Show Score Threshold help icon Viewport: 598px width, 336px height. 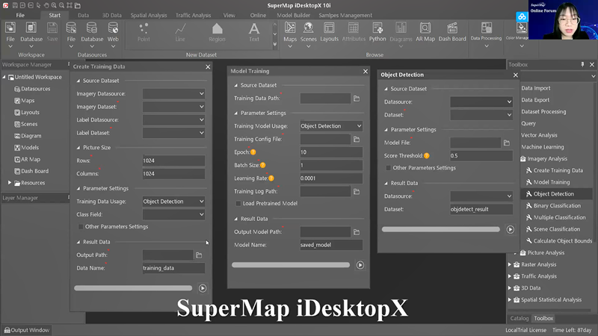tap(426, 155)
